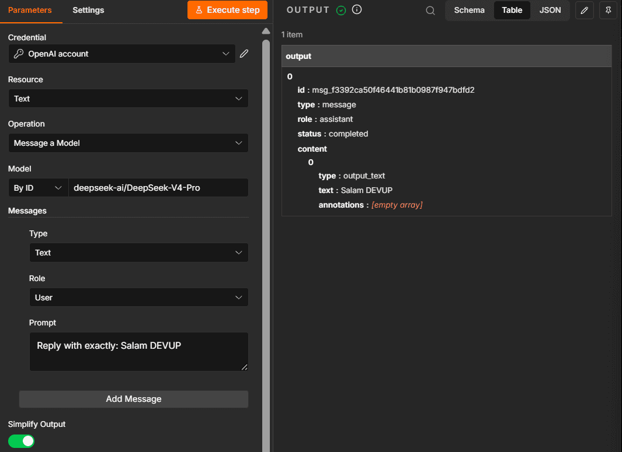
Task: Open the message Type dropdown
Action: point(139,253)
